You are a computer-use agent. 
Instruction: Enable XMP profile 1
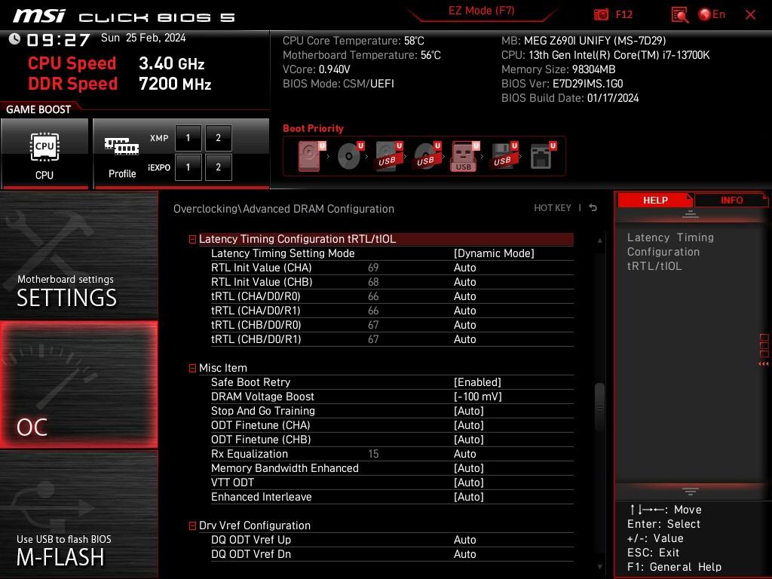[x=188, y=138]
